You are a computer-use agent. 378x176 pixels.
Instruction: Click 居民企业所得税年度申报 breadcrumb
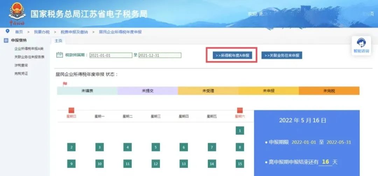[x=120, y=32]
